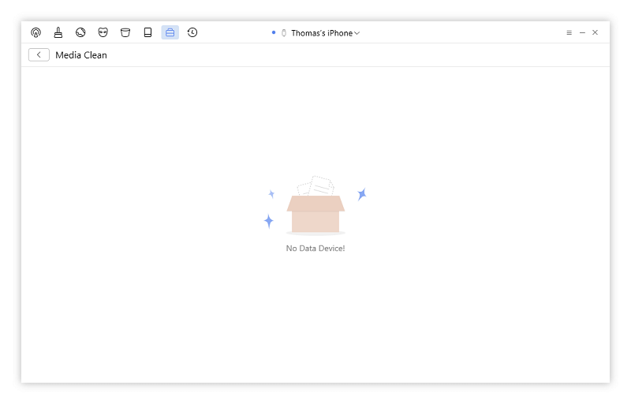631x404 pixels.
Task: Open the clock history backup icon
Action: tap(192, 32)
